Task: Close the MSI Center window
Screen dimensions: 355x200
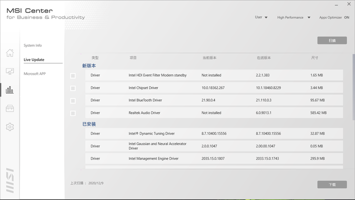Action: tap(349, 4)
